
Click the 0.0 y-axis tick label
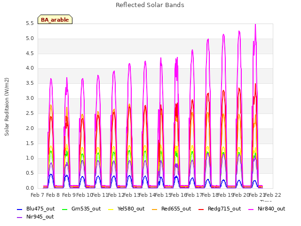pos(30,188)
